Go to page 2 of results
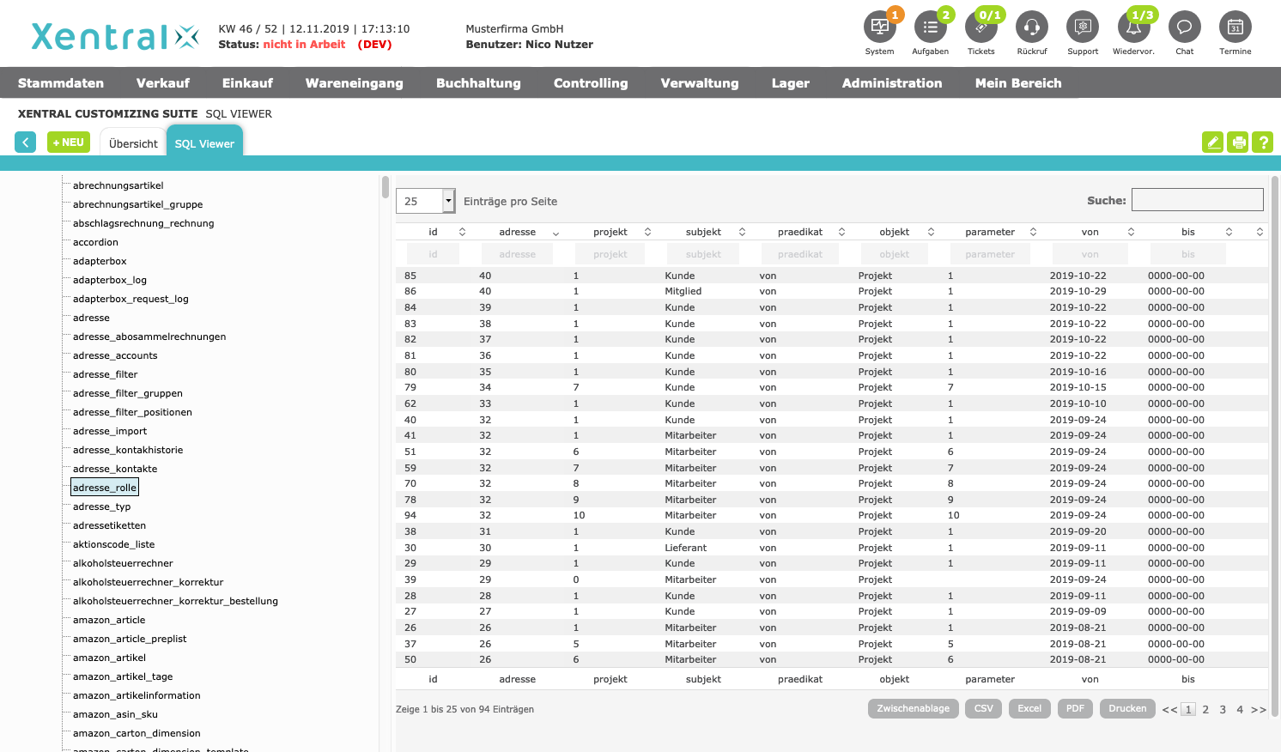Image resolution: width=1281 pixels, height=752 pixels. tap(1205, 710)
